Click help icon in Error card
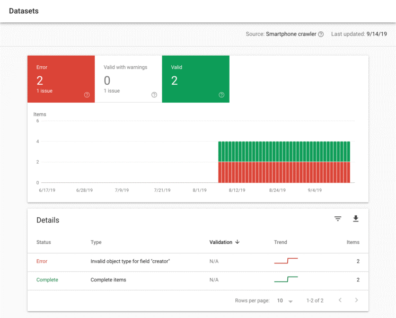The width and height of the screenshot is (396, 318). tap(87, 95)
